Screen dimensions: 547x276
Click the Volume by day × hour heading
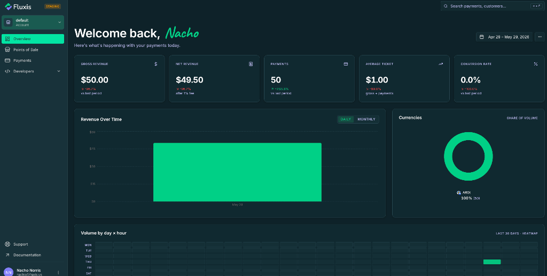click(x=104, y=233)
